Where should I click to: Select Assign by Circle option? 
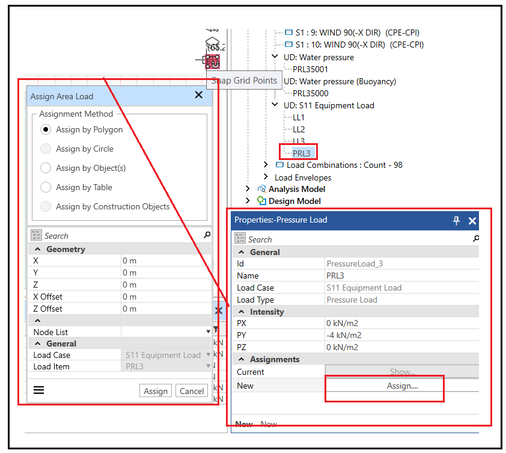click(46, 149)
